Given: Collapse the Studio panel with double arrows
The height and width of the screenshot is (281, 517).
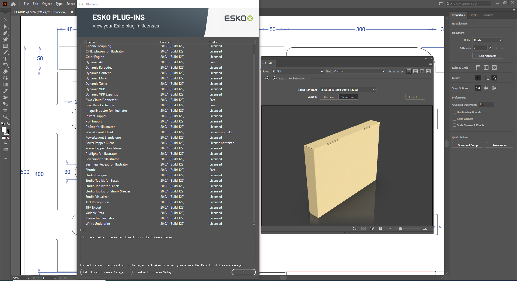Looking at the screenshot, I should (426, 58).
